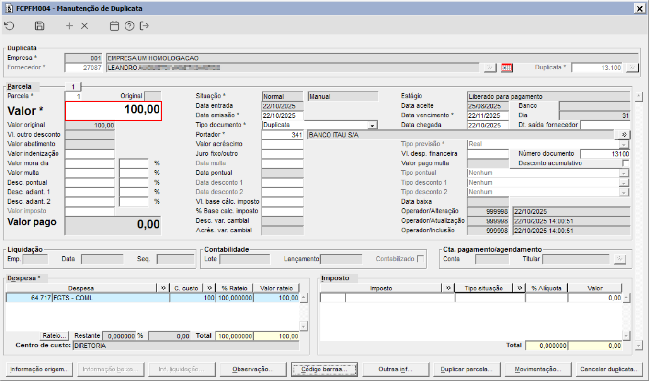Screen dimensions: 649x381
Task: Click the Despesa column header
Action: 81,288
